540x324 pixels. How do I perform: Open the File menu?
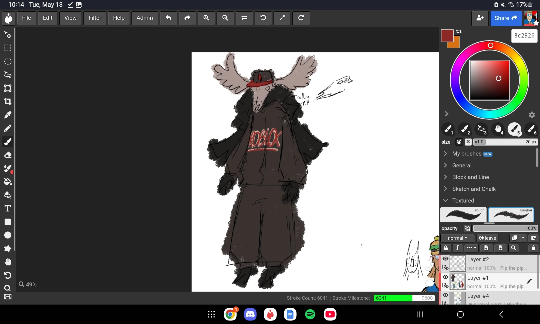[x=26, y=18]
